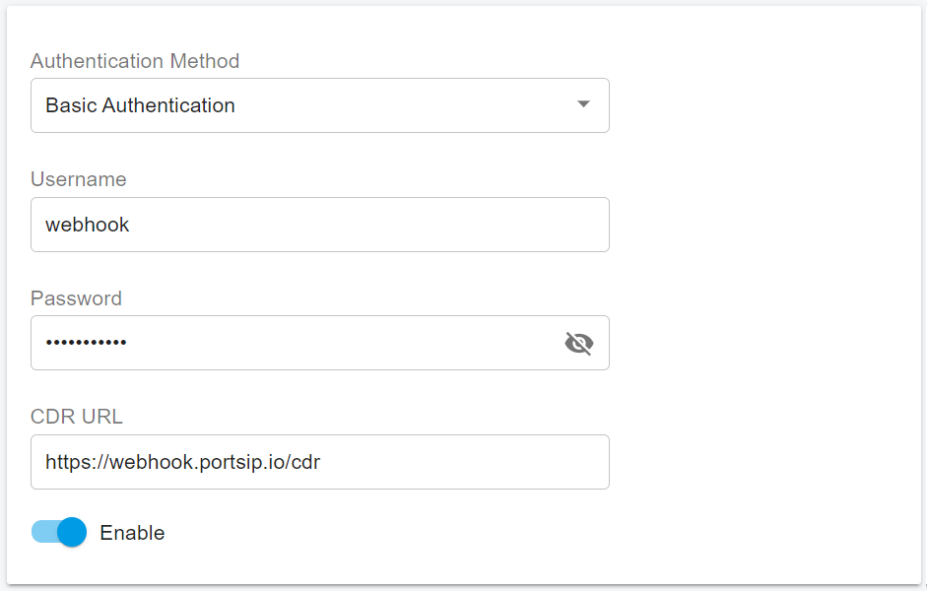
Task: Focus the Username input field
Action: tap(319, 225)
